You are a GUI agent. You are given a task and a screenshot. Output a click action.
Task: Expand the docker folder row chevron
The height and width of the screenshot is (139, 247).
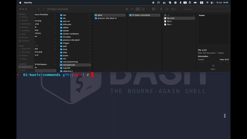90,31
